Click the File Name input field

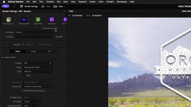point(34,32)
